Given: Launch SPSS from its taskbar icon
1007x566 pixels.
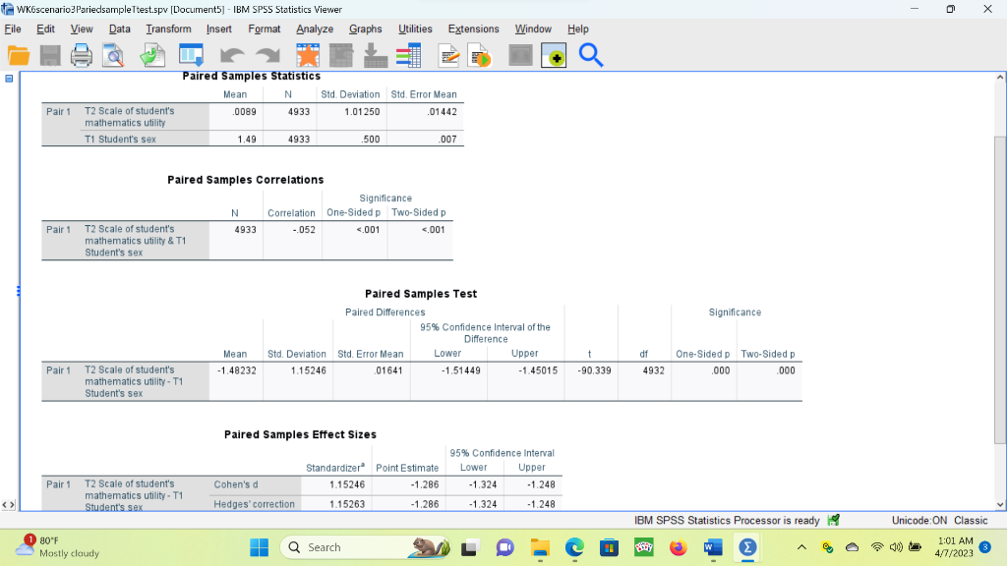Looking at the screenshot, I should [746, 546].
